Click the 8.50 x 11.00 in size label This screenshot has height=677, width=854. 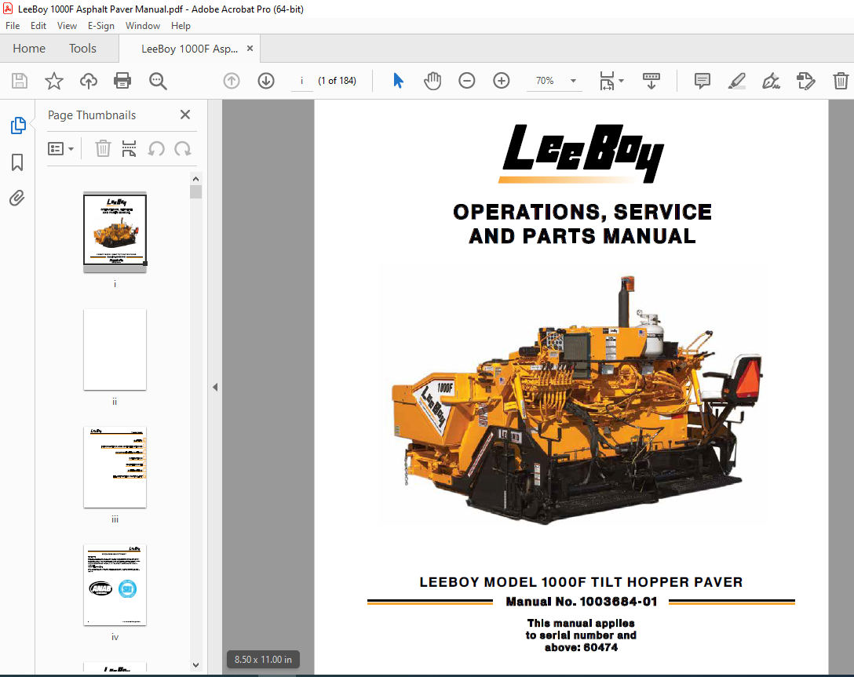pyautogui.click(x=263, y=660)
